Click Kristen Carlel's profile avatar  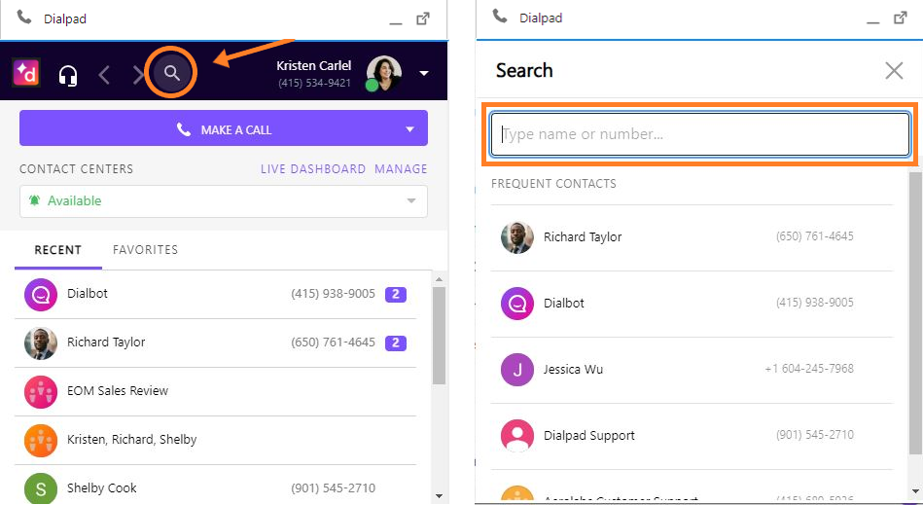(384, 74)
